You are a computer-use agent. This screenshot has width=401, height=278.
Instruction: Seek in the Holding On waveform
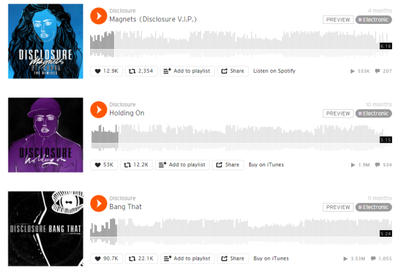(x=241, y=138)
